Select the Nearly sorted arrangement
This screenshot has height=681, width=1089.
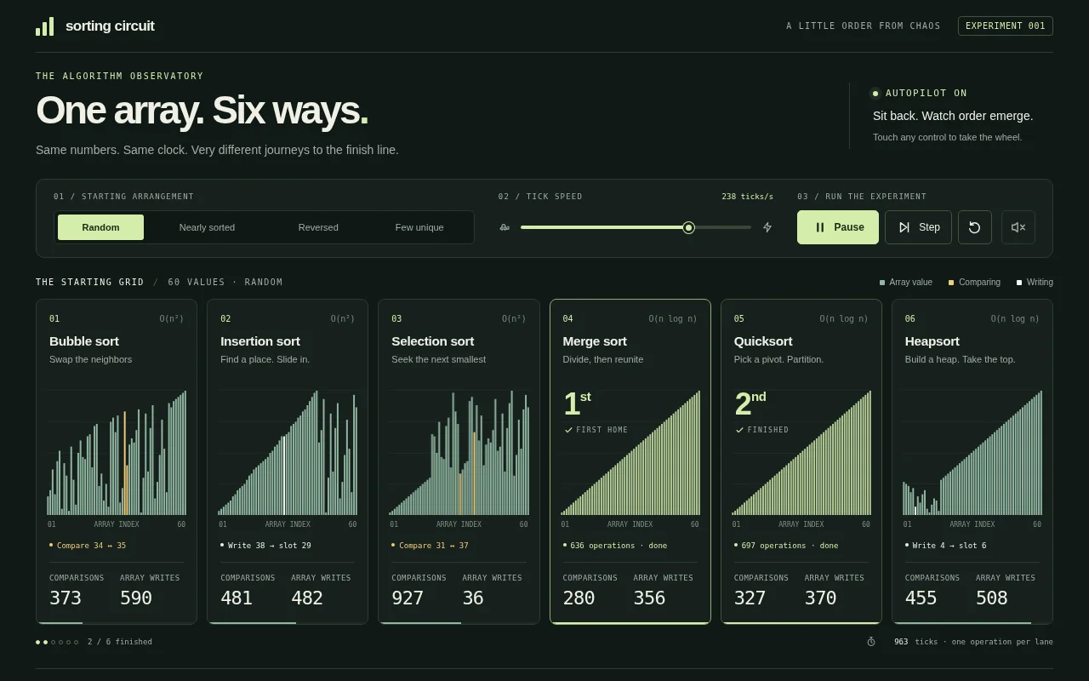click(207, 227)
